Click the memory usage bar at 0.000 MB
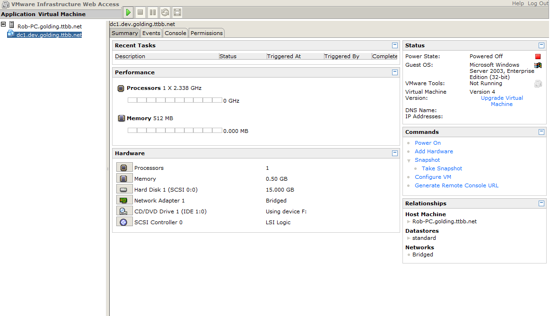Screen dimensions: 550x316 (x=175, y=131)
